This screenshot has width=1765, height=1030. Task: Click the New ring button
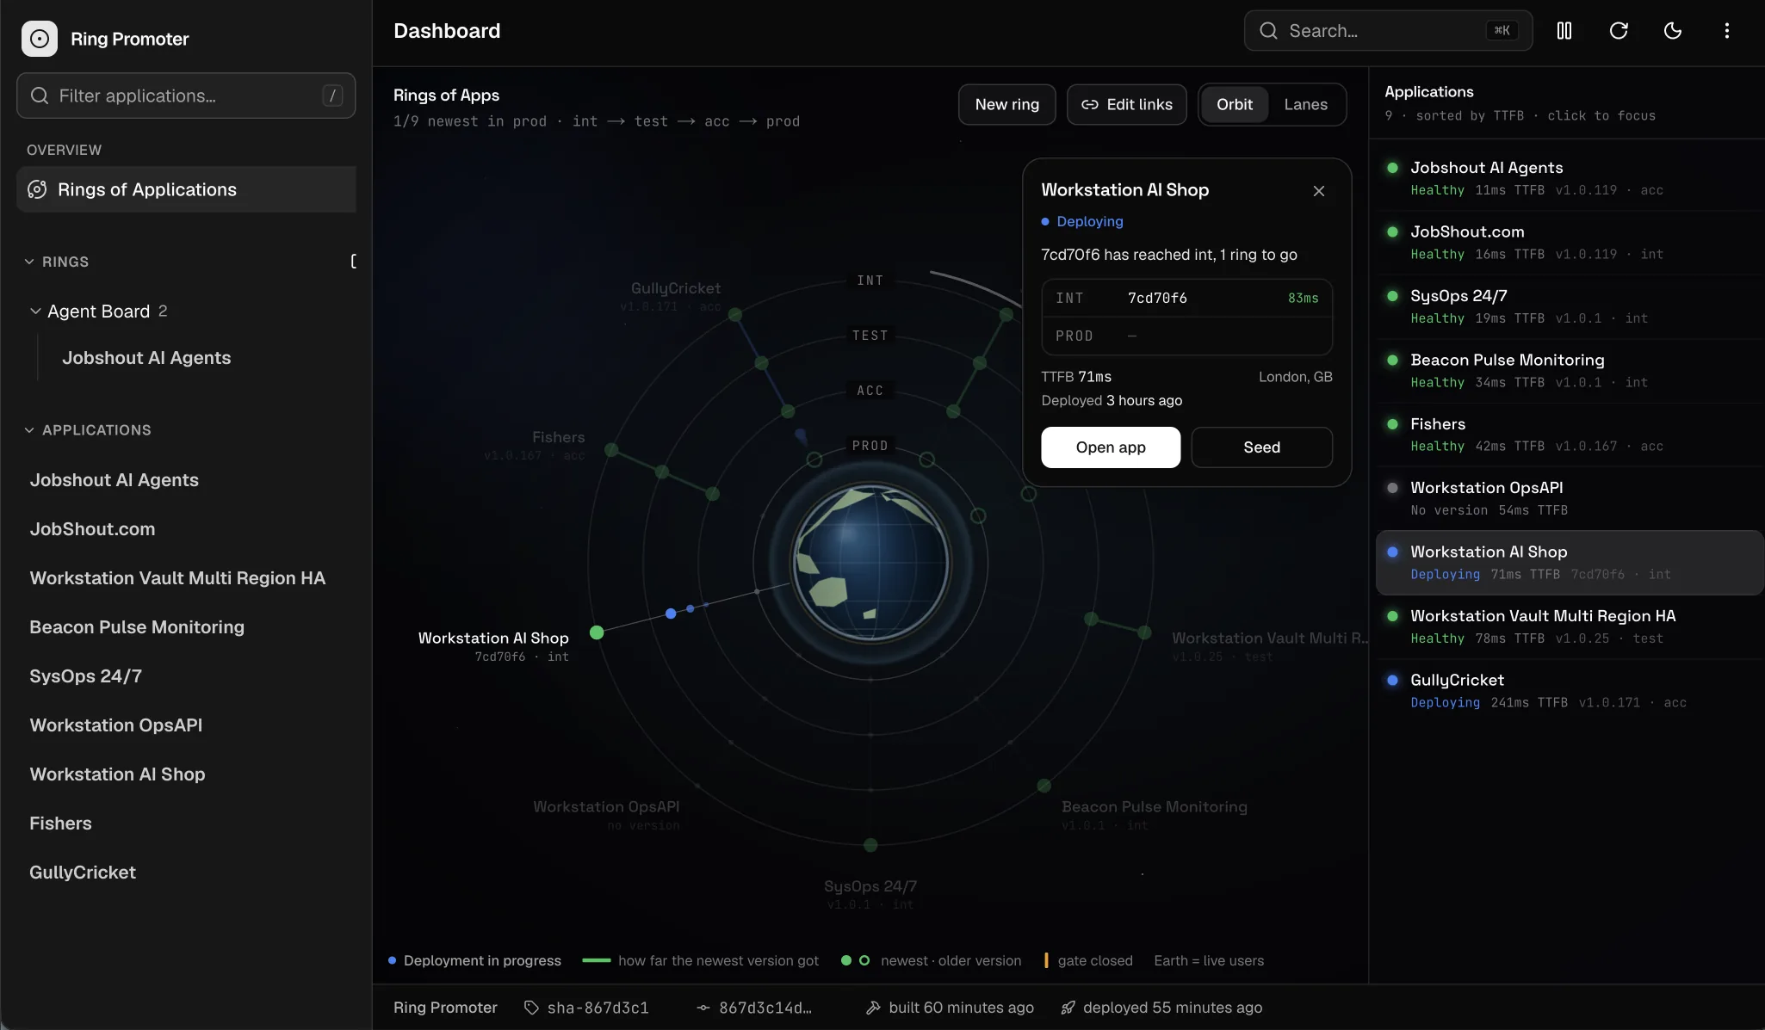[x=1006, y=104]
